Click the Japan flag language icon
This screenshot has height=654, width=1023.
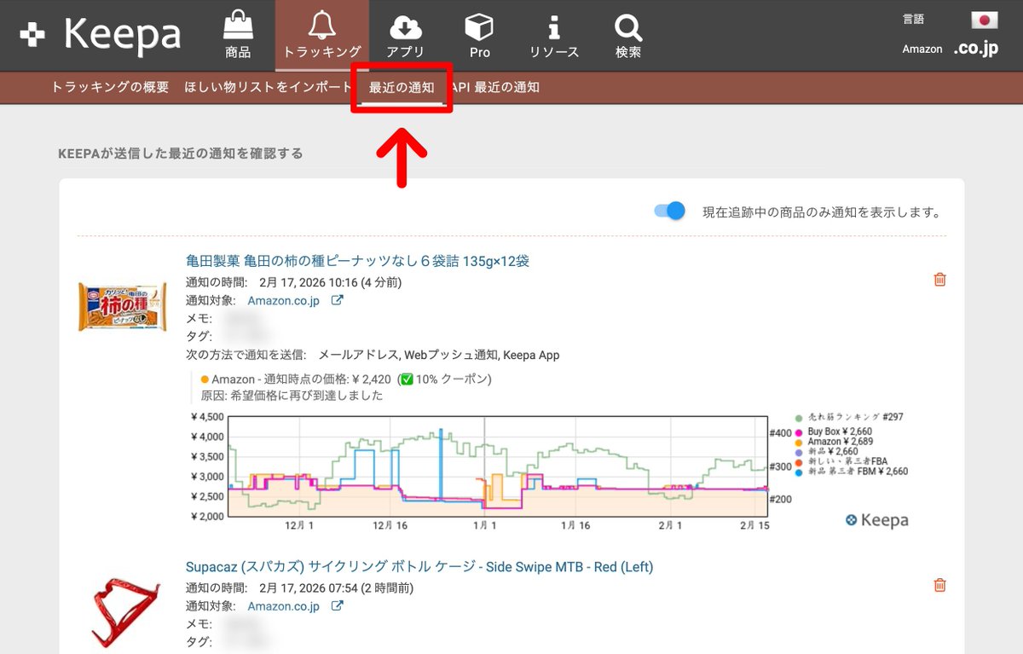point(984,20)
